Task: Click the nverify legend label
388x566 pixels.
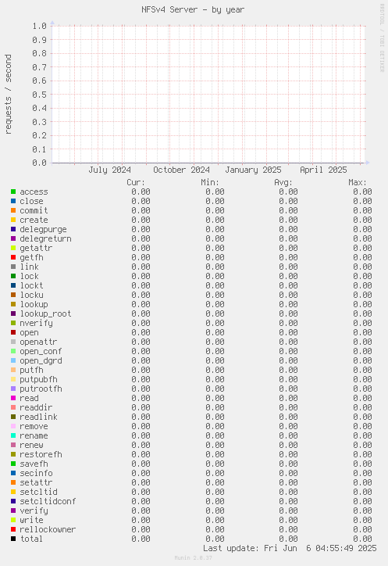Action: 36,323
